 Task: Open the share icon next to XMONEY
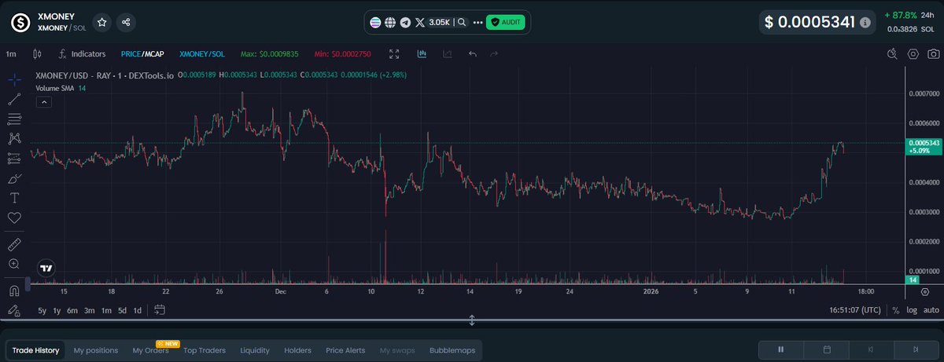coord(126,23)
